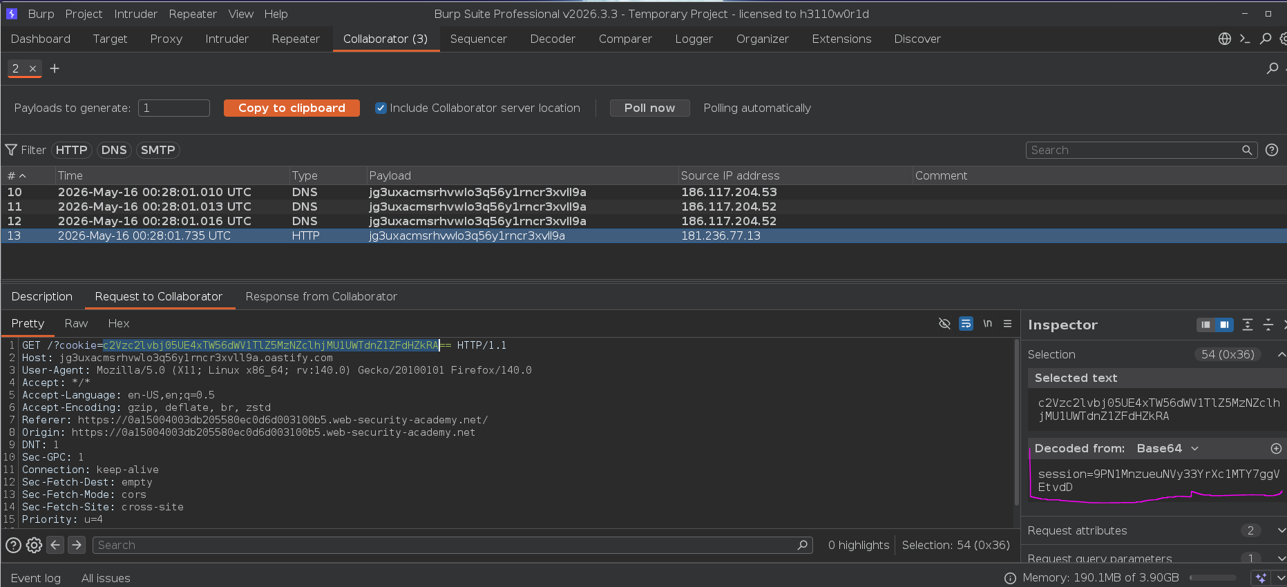This screenshot has height=587, width=1287.
Task: Click the Burp Suite logo icon
Action: click(x=11, y=14)
